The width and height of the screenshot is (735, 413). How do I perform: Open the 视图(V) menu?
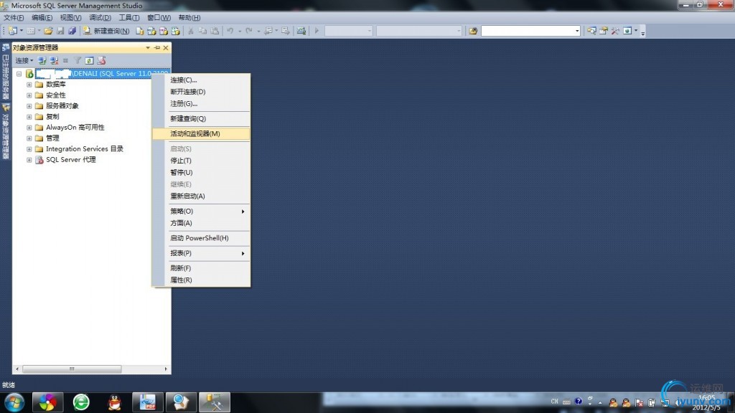tap(71, 18)
